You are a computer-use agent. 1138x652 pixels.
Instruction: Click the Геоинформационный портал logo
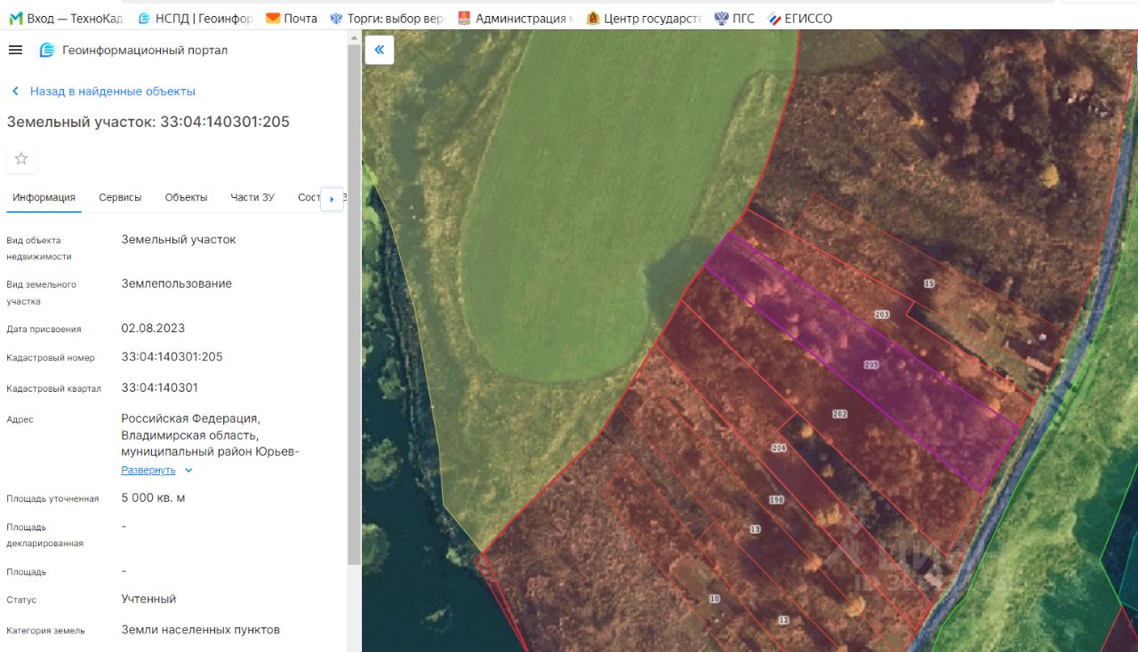(x=47, y=51)
